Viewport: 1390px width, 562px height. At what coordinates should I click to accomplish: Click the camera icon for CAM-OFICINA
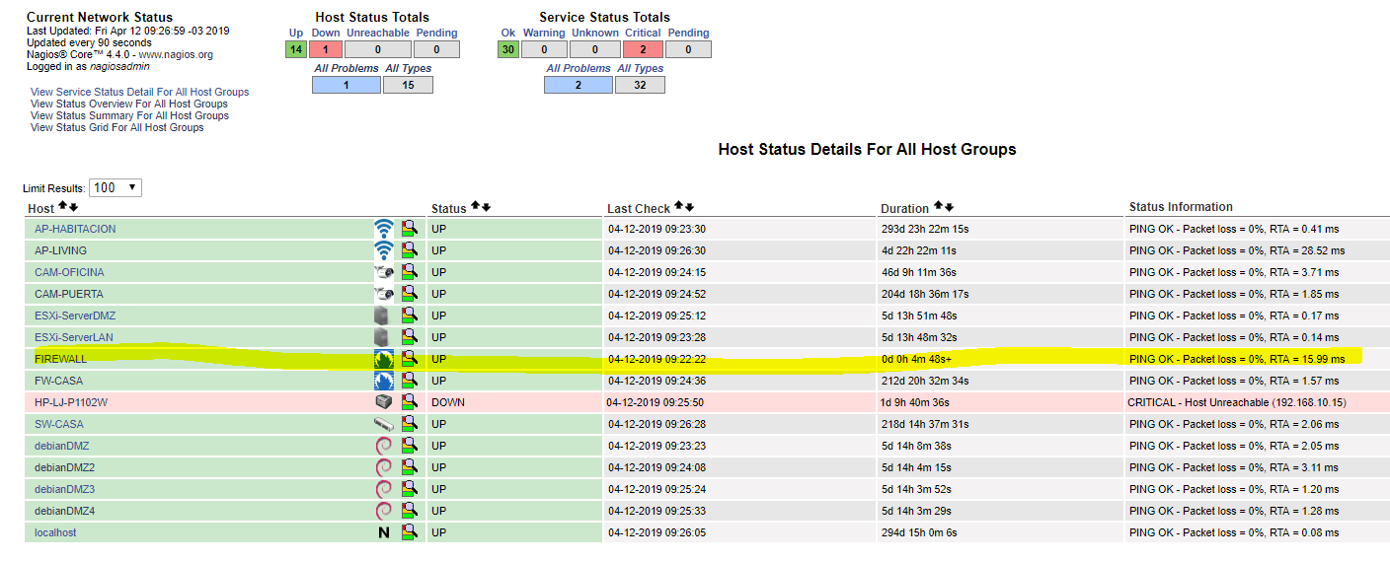(383, 272)
